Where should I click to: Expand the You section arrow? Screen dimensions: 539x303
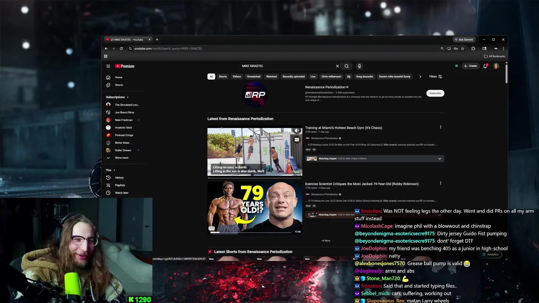pos(114,170)
